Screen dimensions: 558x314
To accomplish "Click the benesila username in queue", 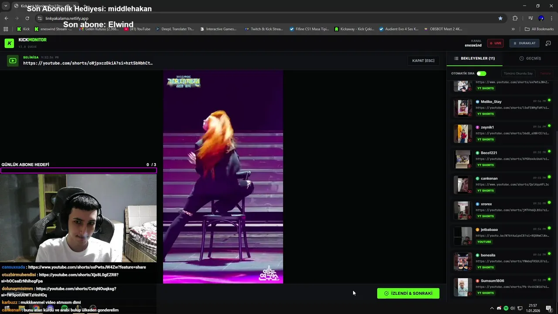I will tap(488, 255).
